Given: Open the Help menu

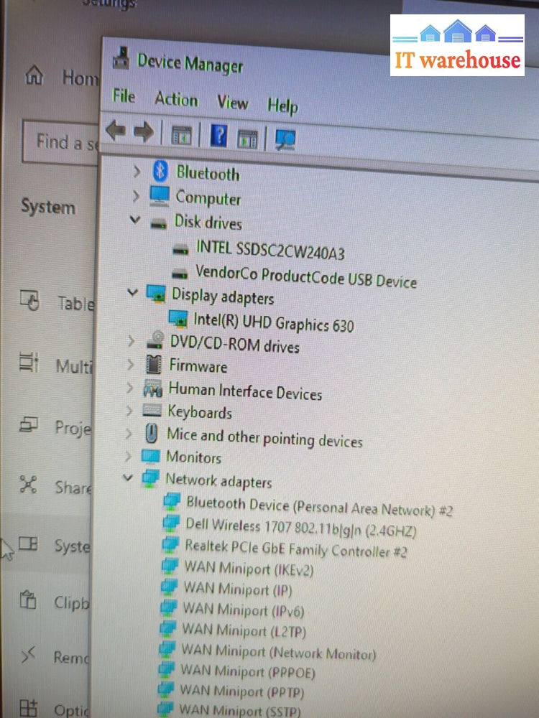Looking at the screenshot, I should [282, 106].
